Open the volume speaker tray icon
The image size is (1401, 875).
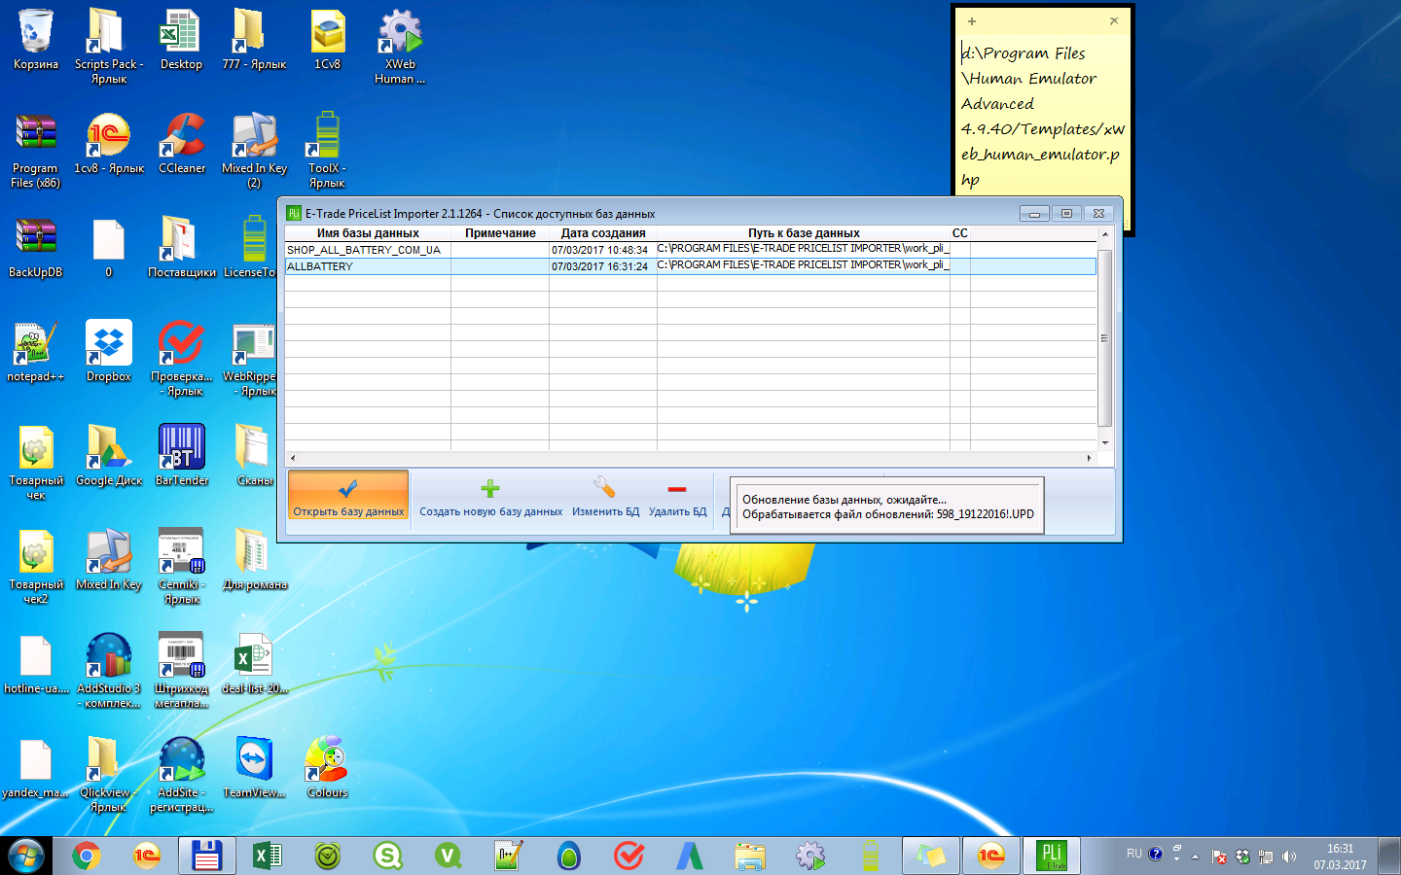(x=1289, y=857)
